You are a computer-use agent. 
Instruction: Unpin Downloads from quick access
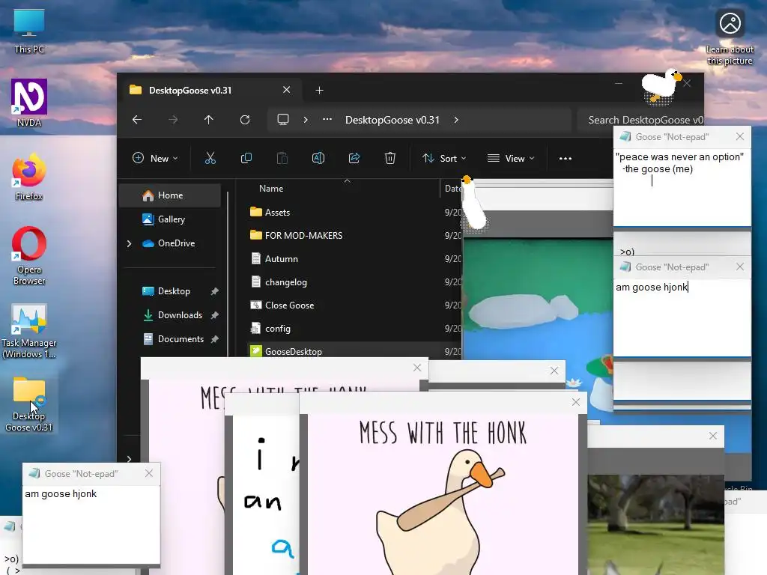point(214,315)
